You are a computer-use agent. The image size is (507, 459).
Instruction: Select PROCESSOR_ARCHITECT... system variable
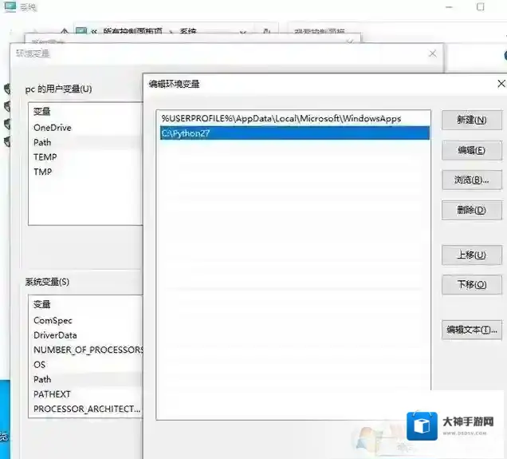[87, 409]
